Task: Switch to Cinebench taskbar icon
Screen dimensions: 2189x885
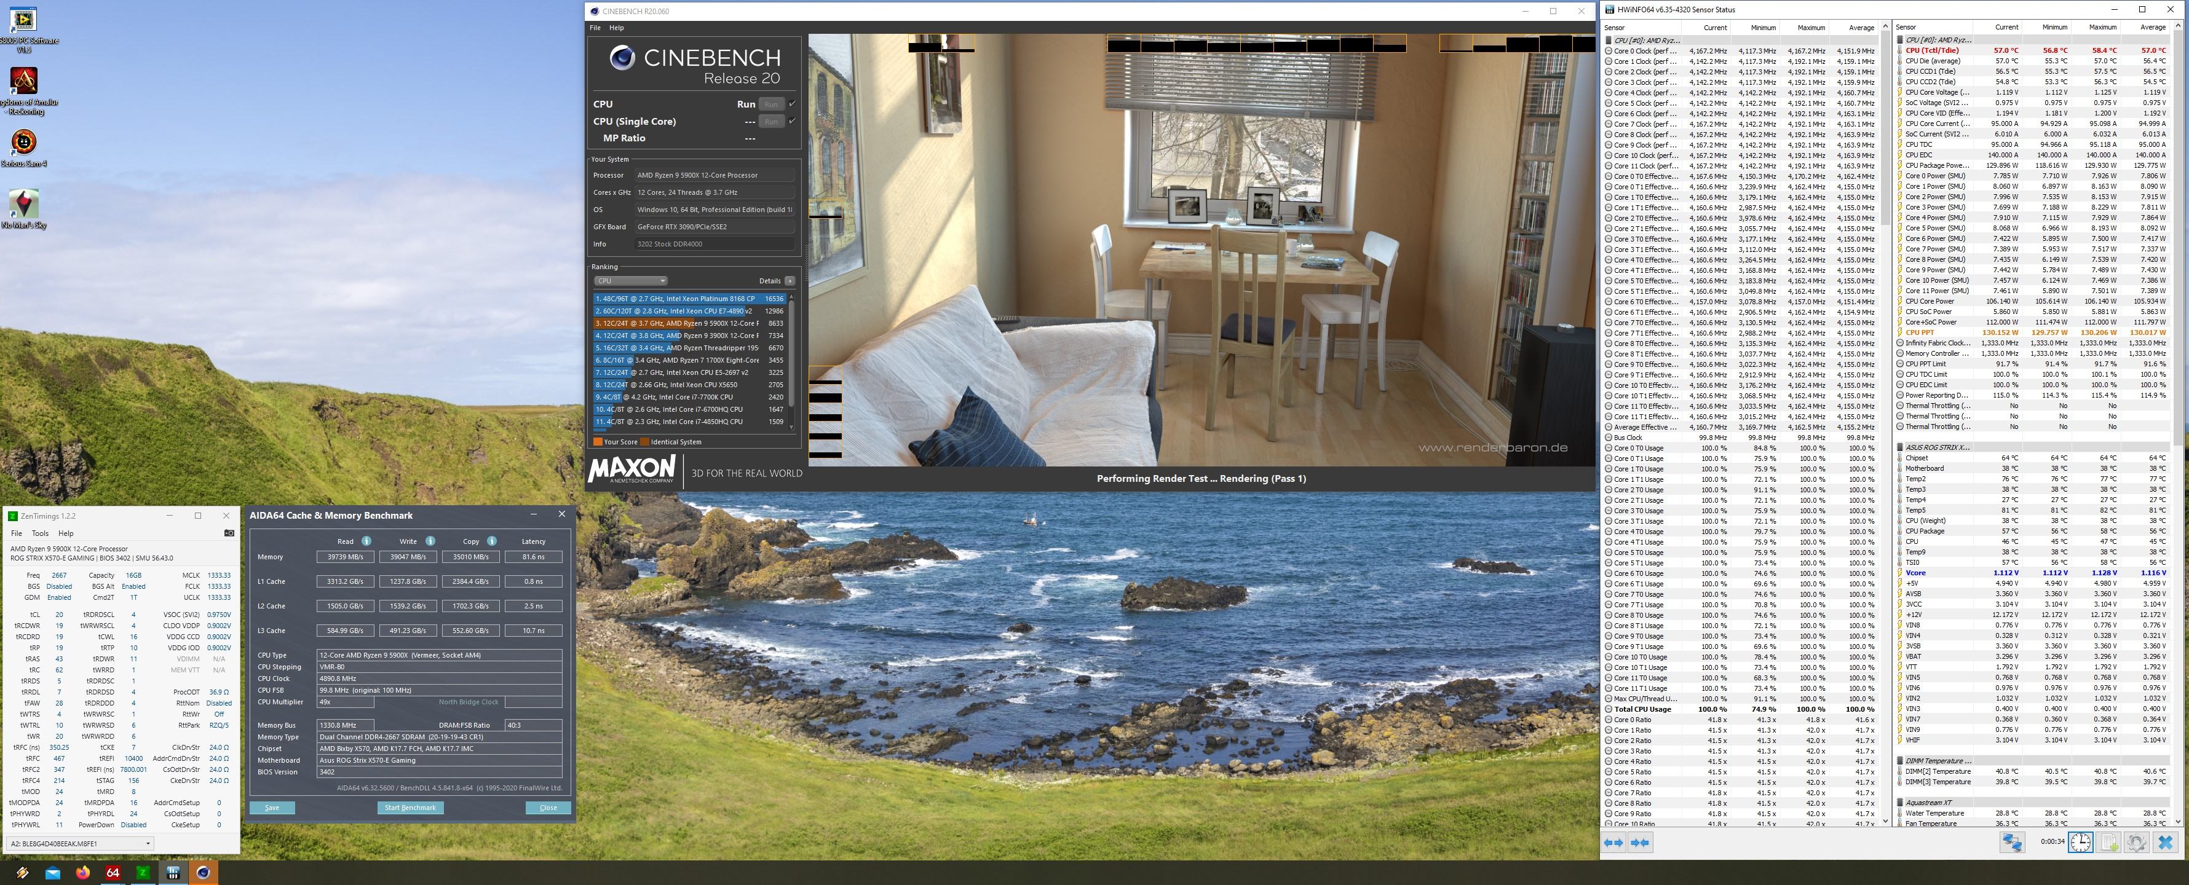Action: 203,872
